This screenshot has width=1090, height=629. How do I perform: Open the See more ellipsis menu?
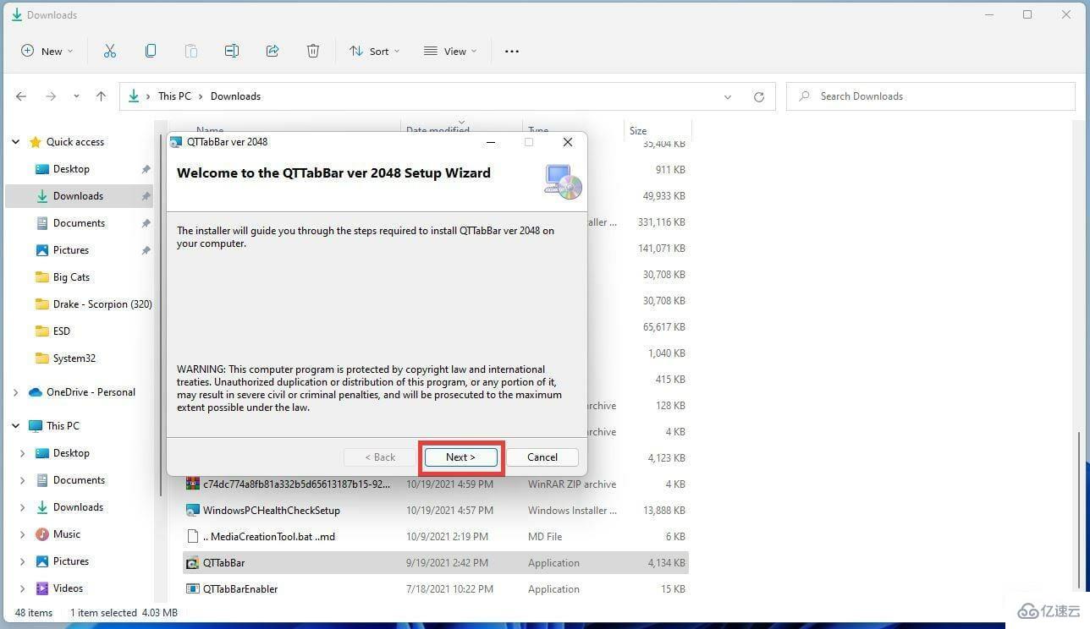click(x=512, y=51)
